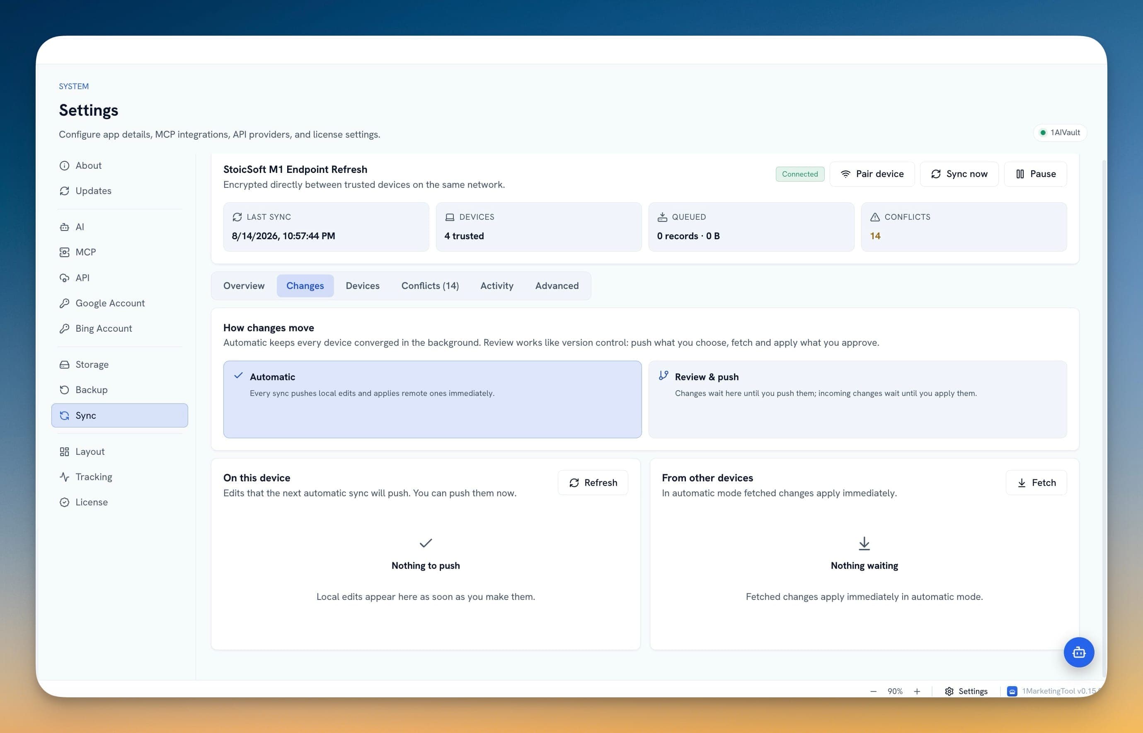Image resolution: width=1143 pixels, height=733 pixels.
Task: Click the vertical scrollbar on the right
Action: click(x=1104, y=419)
